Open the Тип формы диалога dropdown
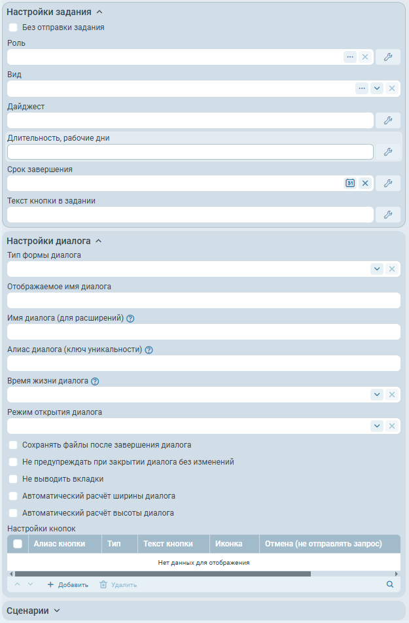The width and height of the screenshot is (409, 623). point(377,269)
